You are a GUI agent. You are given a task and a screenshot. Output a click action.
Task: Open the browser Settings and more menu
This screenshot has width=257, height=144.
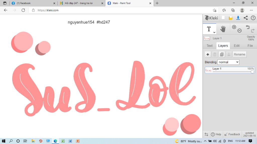251,10
